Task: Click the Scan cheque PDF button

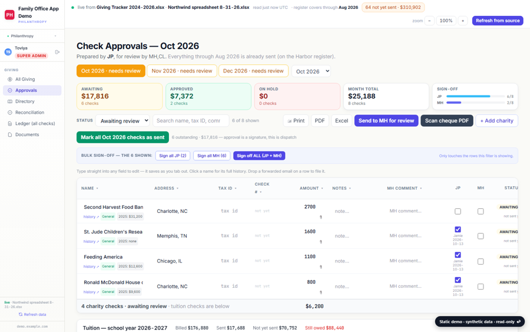Action: (x=447, y=121)
